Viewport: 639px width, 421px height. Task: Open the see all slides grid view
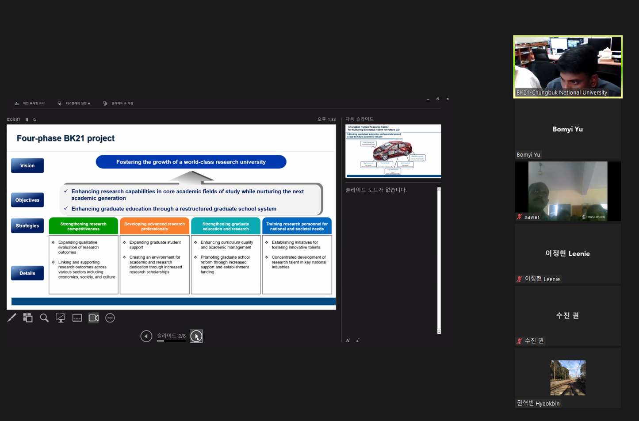tap(28, 318)
